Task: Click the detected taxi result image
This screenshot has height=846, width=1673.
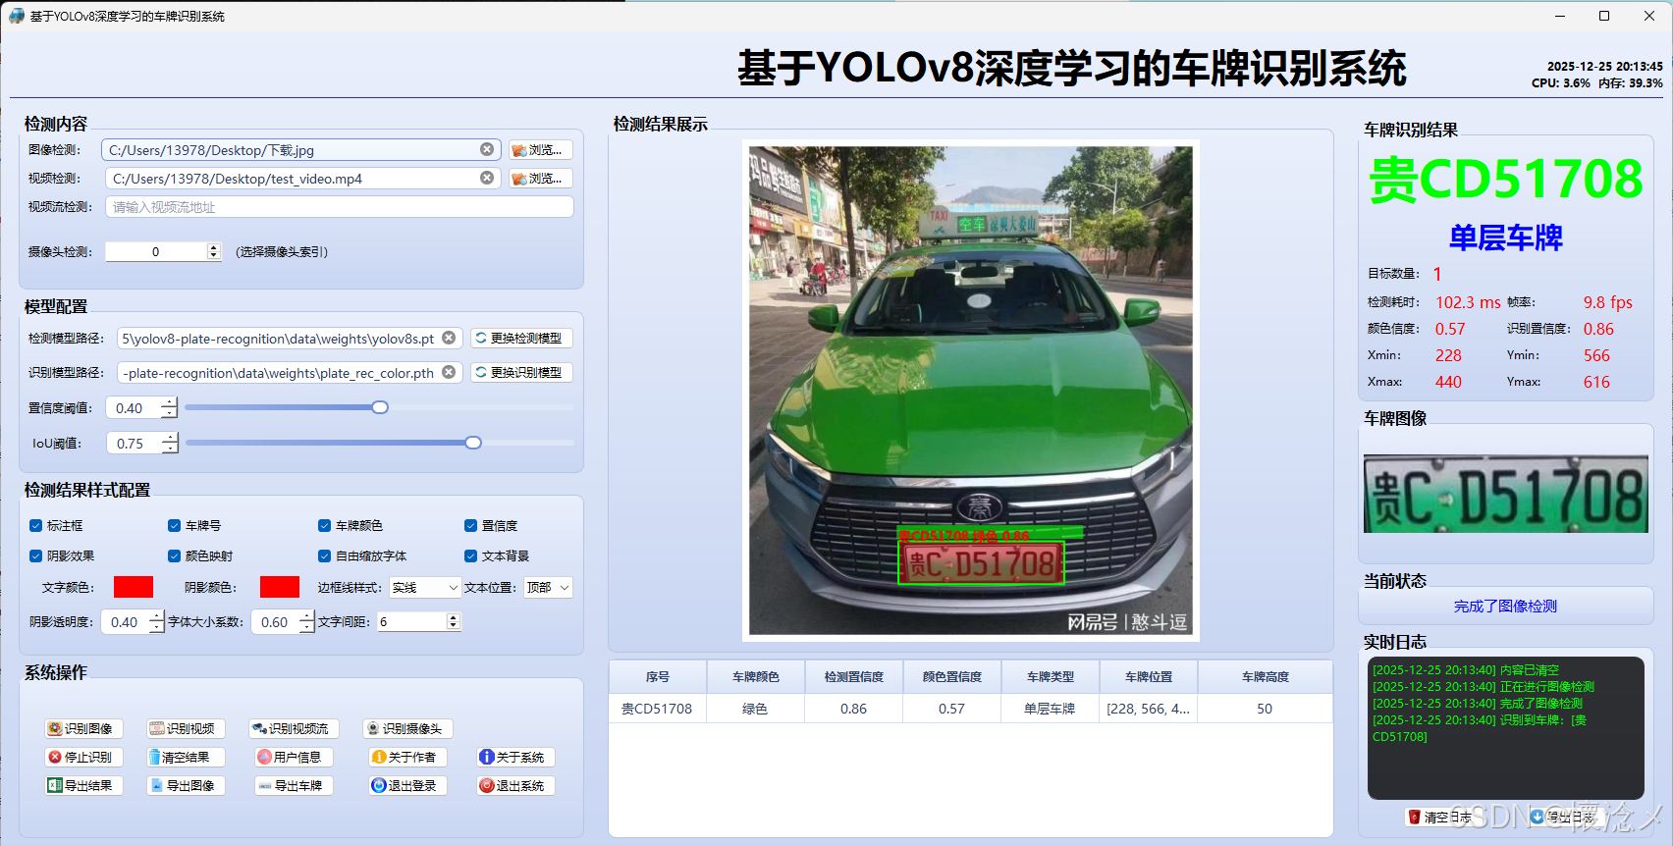Action: [971, 391]
